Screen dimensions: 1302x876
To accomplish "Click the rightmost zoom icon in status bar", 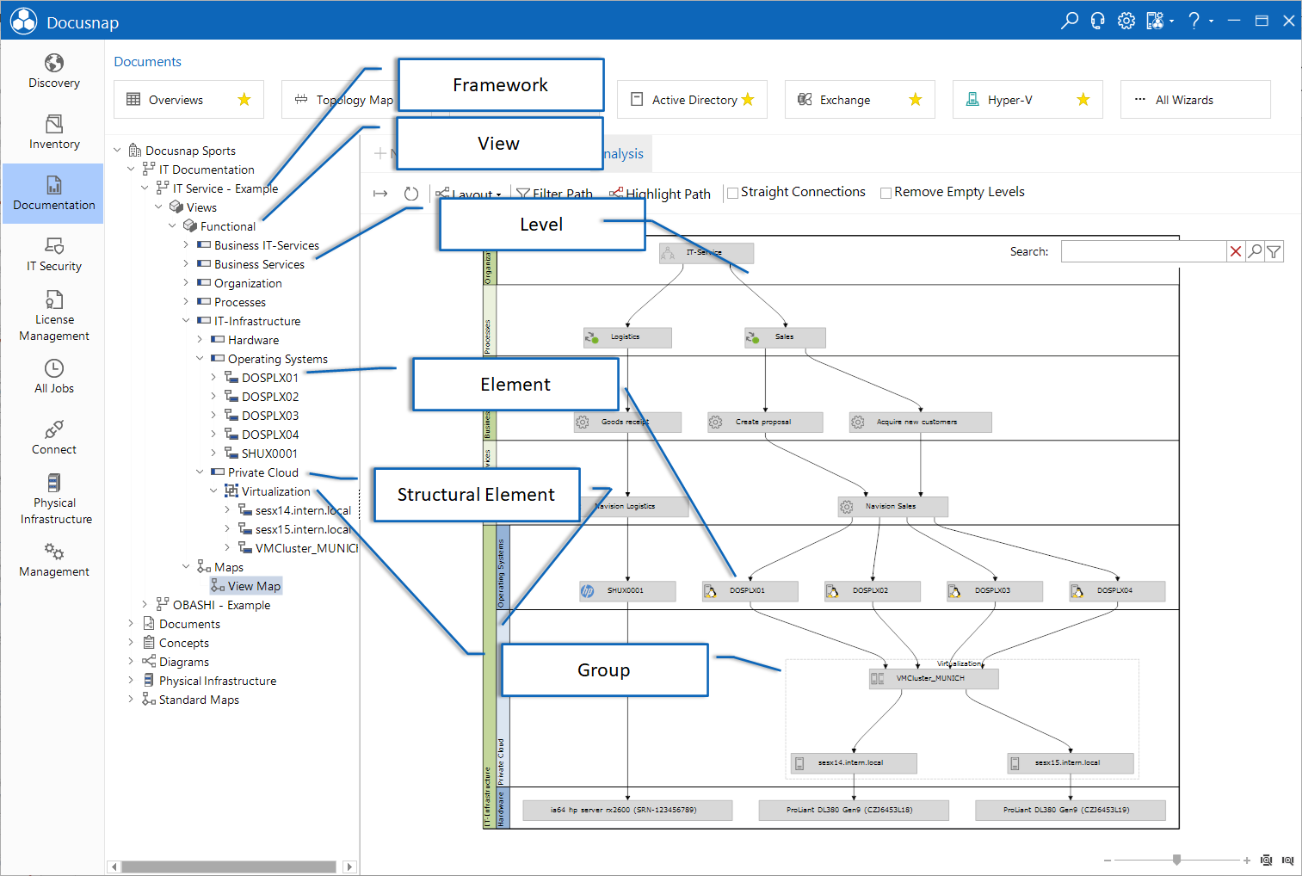I will click(x=1287, y=860).
